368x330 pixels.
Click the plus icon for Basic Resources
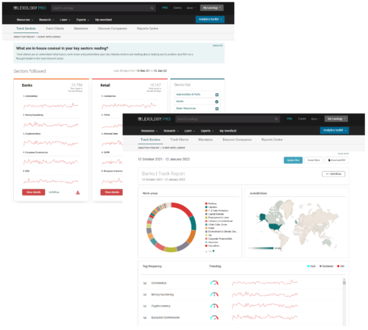[x=217, y=109]
